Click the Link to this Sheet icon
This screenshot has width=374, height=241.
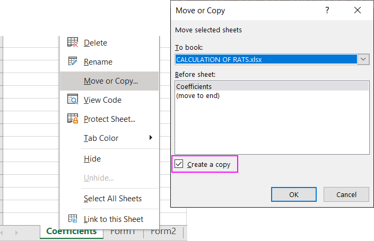(73, 218)
